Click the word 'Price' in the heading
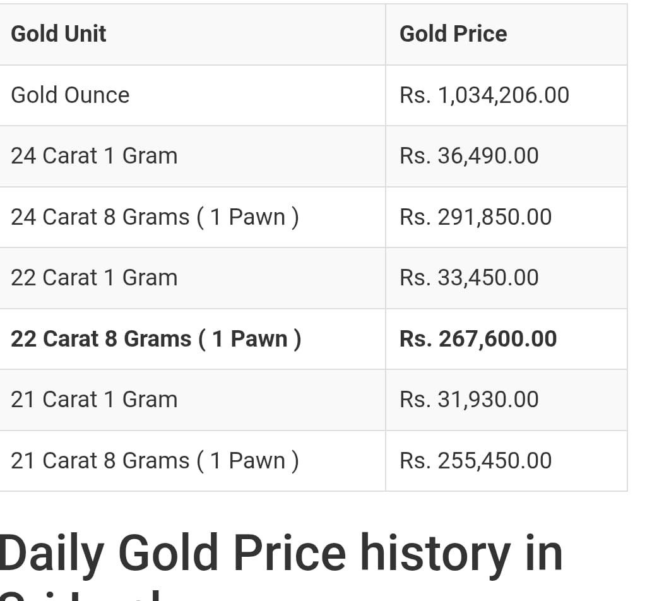The image size is (652, 601). click(x=290, y=554)
